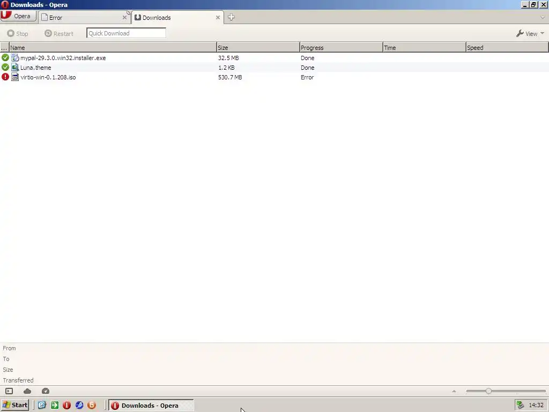Open a new tab with plus icon
Screen dimensions: 549x412
tap(231, 17)
